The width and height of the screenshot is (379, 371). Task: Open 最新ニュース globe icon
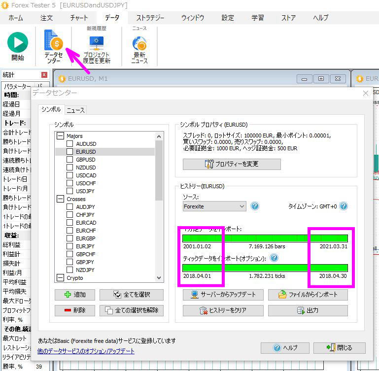pyautogui.click(x=139, y=43)
